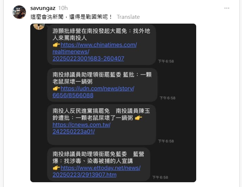The width and height of the screenshot is (242, 187).
Task: Open the udn.com news story link
Action: click(93, 92)
